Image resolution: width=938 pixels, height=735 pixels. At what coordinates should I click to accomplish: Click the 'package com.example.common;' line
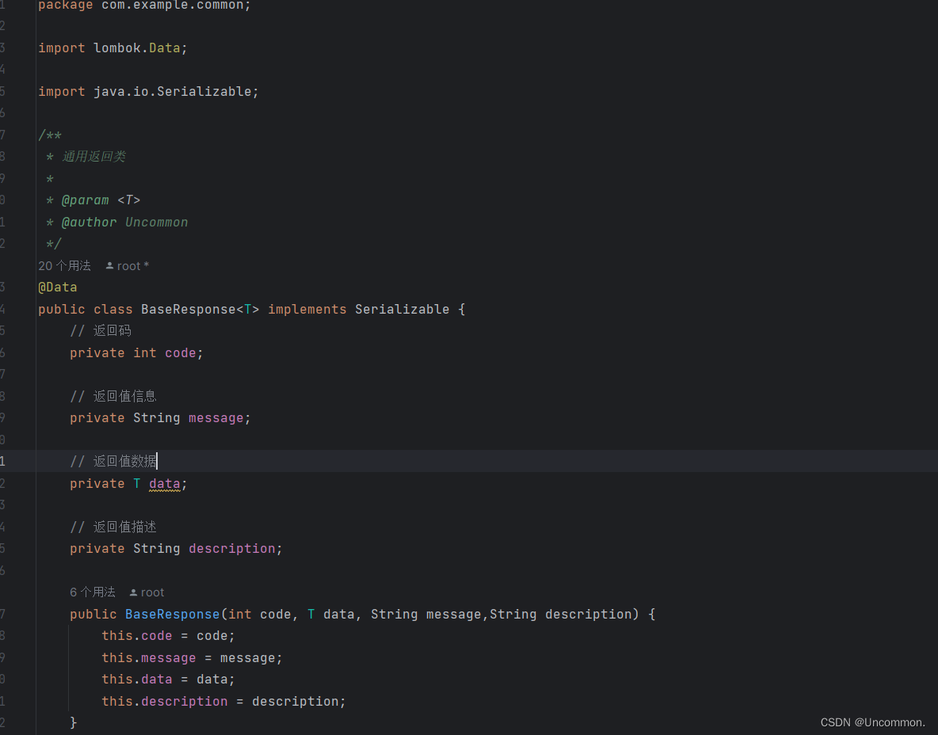click(145, 6)
